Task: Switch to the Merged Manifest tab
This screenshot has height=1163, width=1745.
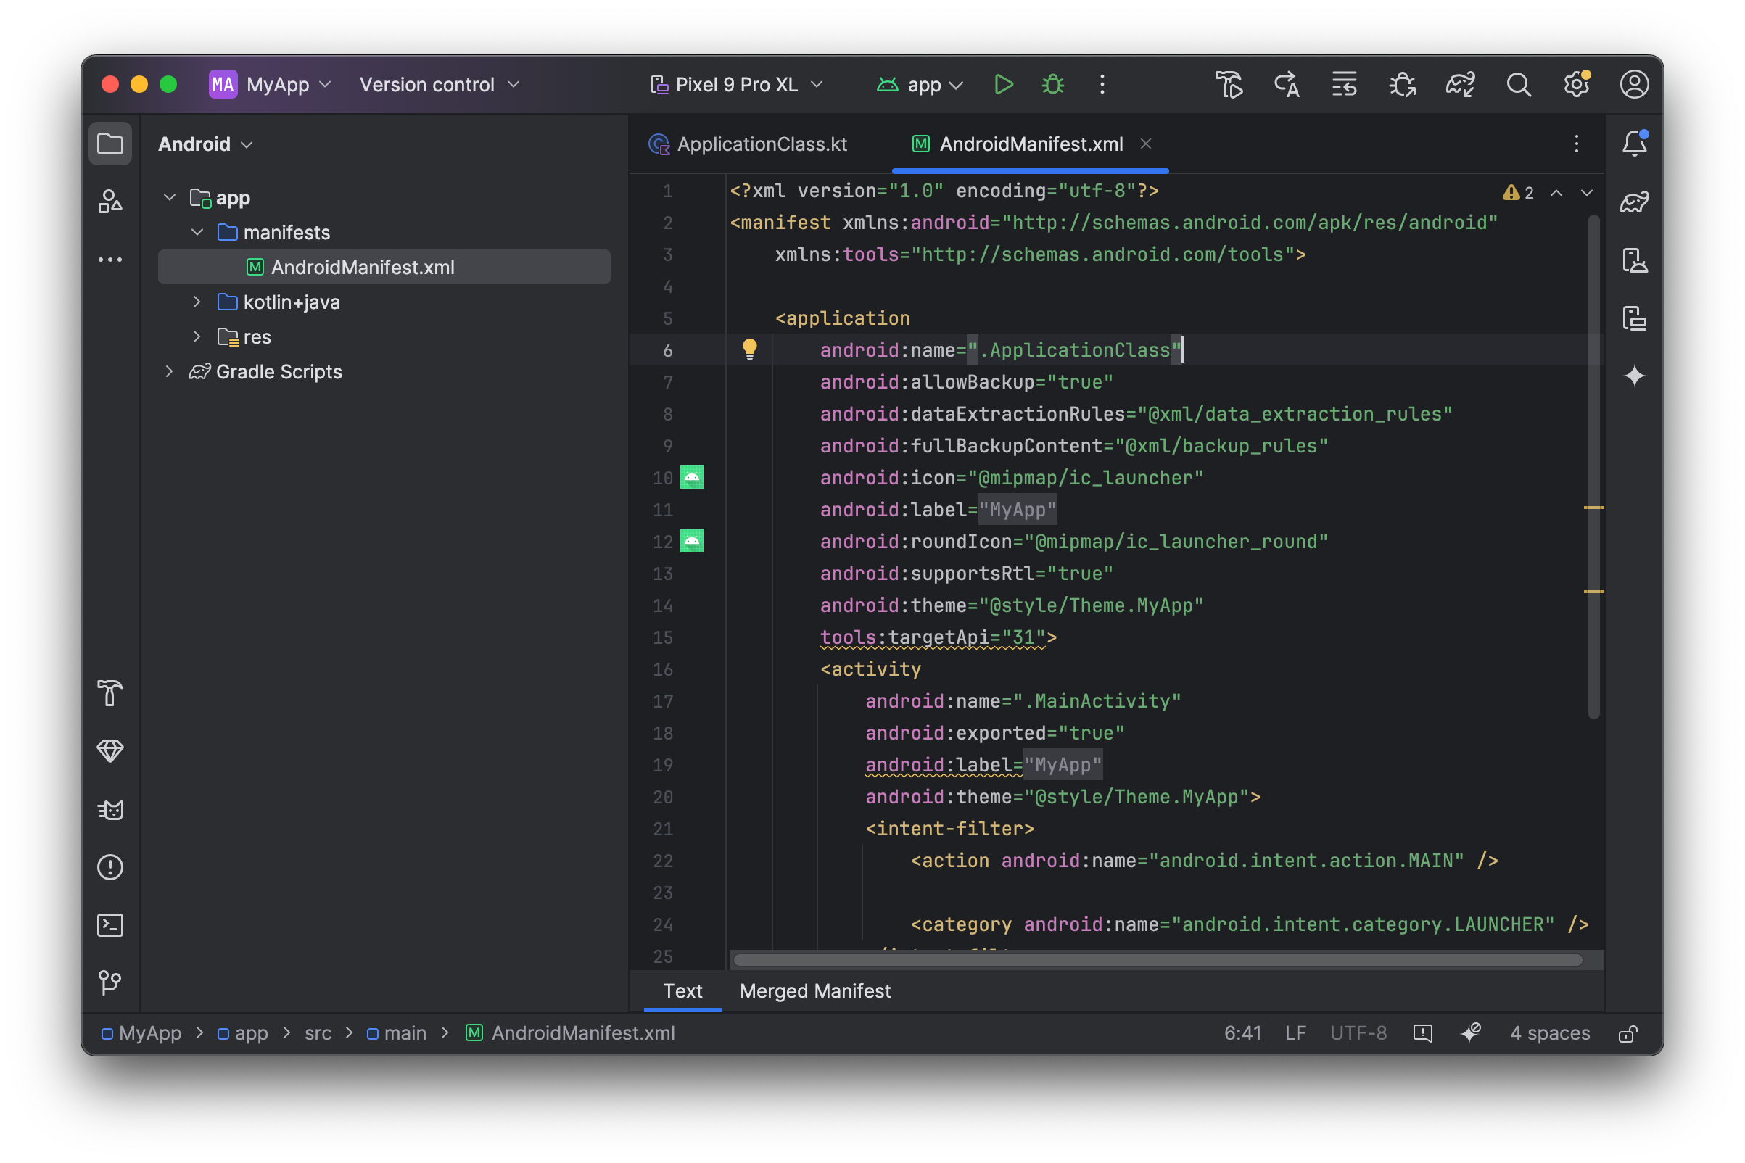Action: point(814,991)
